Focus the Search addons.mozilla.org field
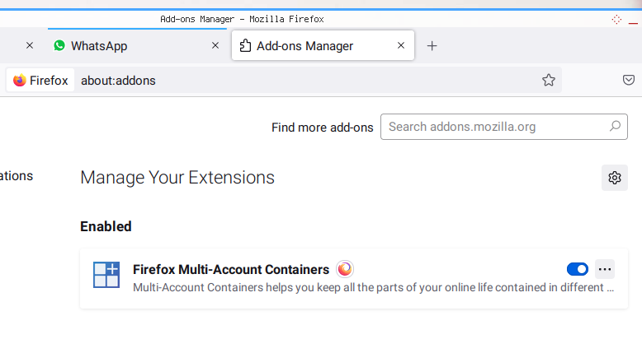 tap(503, 127)
